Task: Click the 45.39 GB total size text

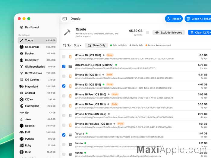Action: [136, 31]
